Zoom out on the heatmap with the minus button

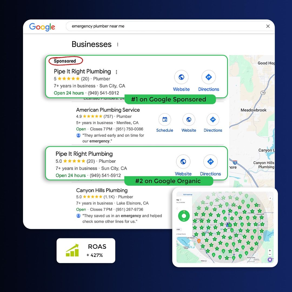270,254
